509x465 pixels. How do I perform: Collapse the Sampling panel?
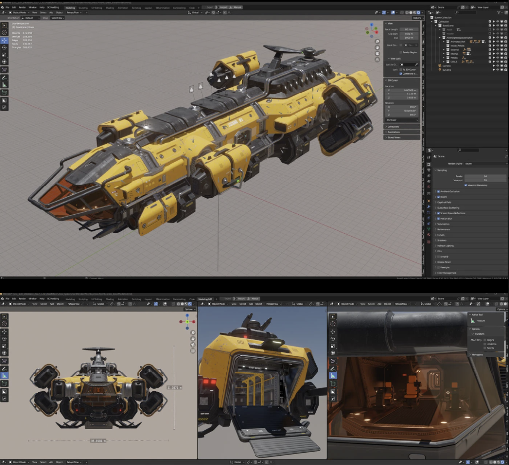pyautogui.click(x=471, y=170)
